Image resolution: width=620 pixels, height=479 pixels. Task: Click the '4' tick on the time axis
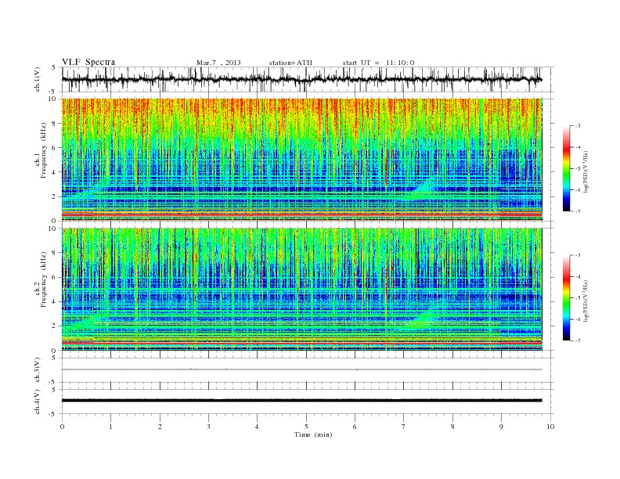(257, 427)
